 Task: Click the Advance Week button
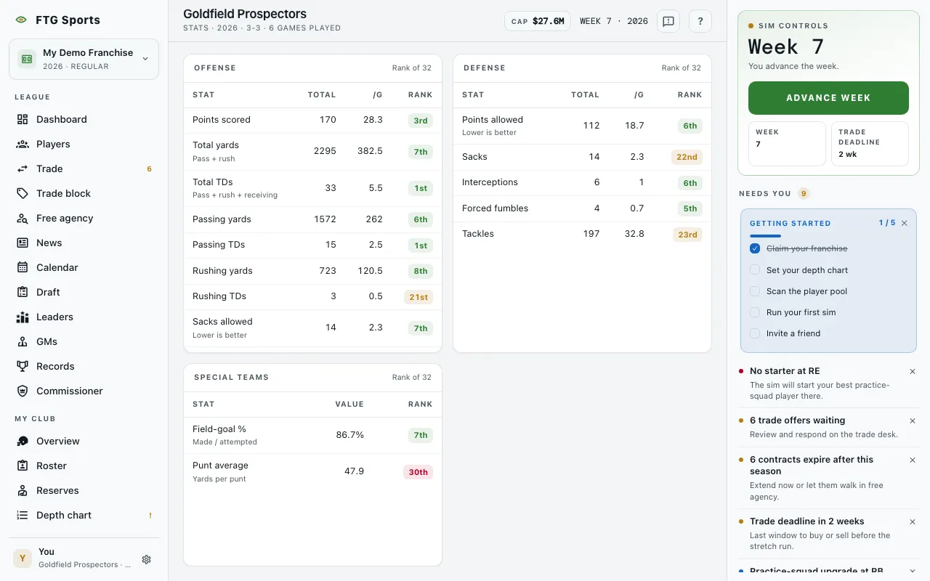click(x=828, y=98)
